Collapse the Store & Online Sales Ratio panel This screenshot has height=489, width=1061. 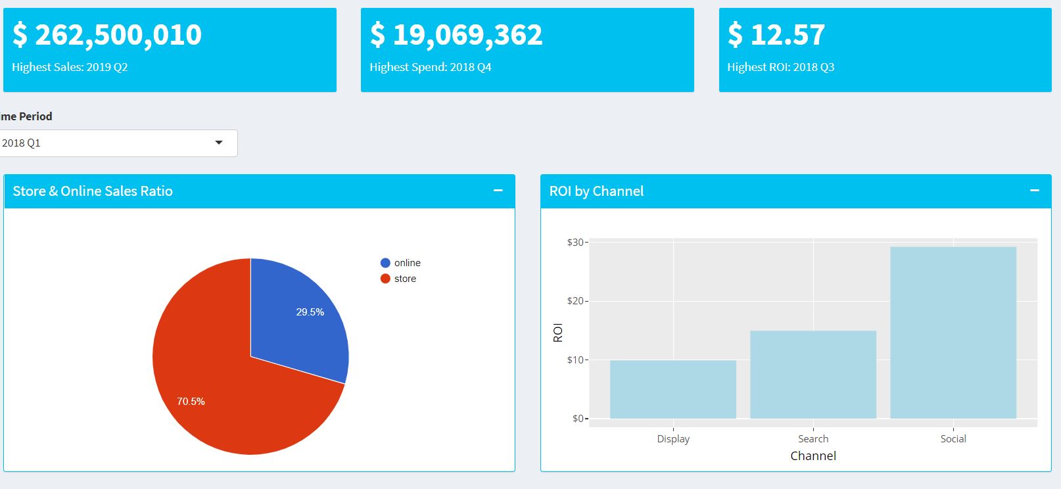498,191
